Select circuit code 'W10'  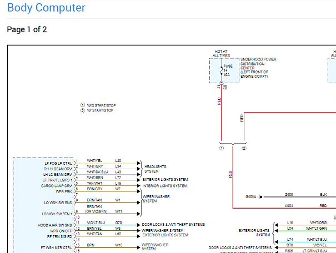coord(119,245)
